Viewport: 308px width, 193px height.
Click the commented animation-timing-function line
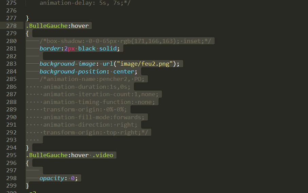point(99,102)
